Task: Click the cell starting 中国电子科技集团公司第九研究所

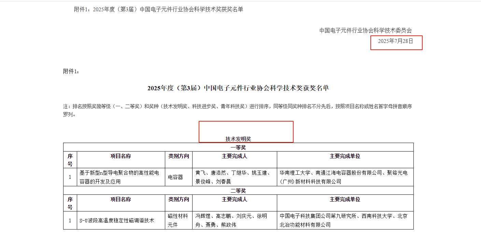Action: [345, 220]
